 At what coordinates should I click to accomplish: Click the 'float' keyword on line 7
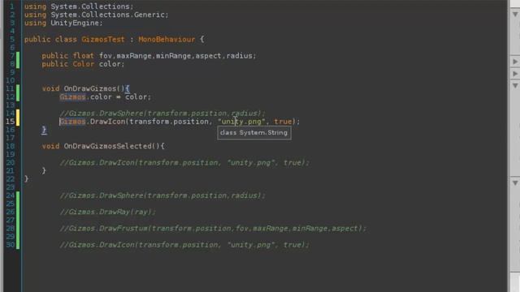(x=83, y=56)
